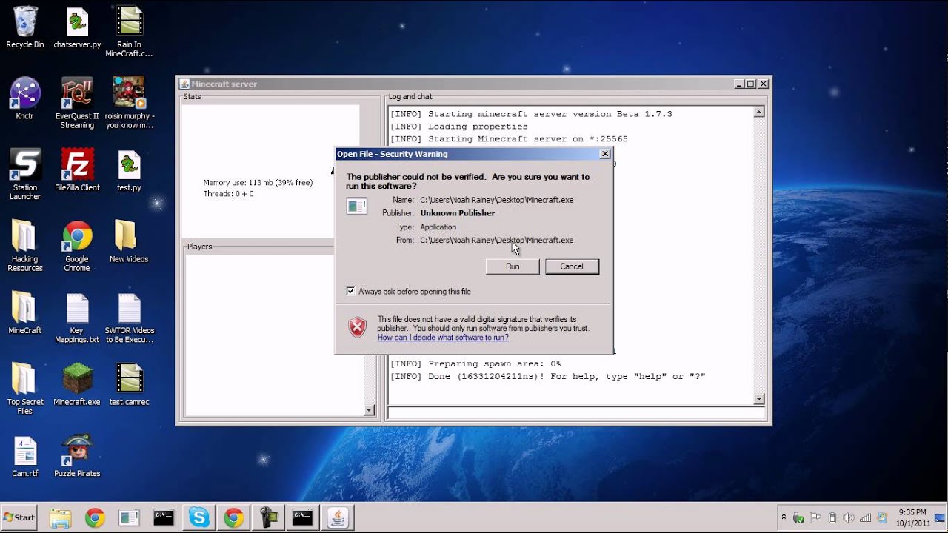Click log line 'Preparing spawn area: 0%'
The image size is (948, 533).
point(475,364)
